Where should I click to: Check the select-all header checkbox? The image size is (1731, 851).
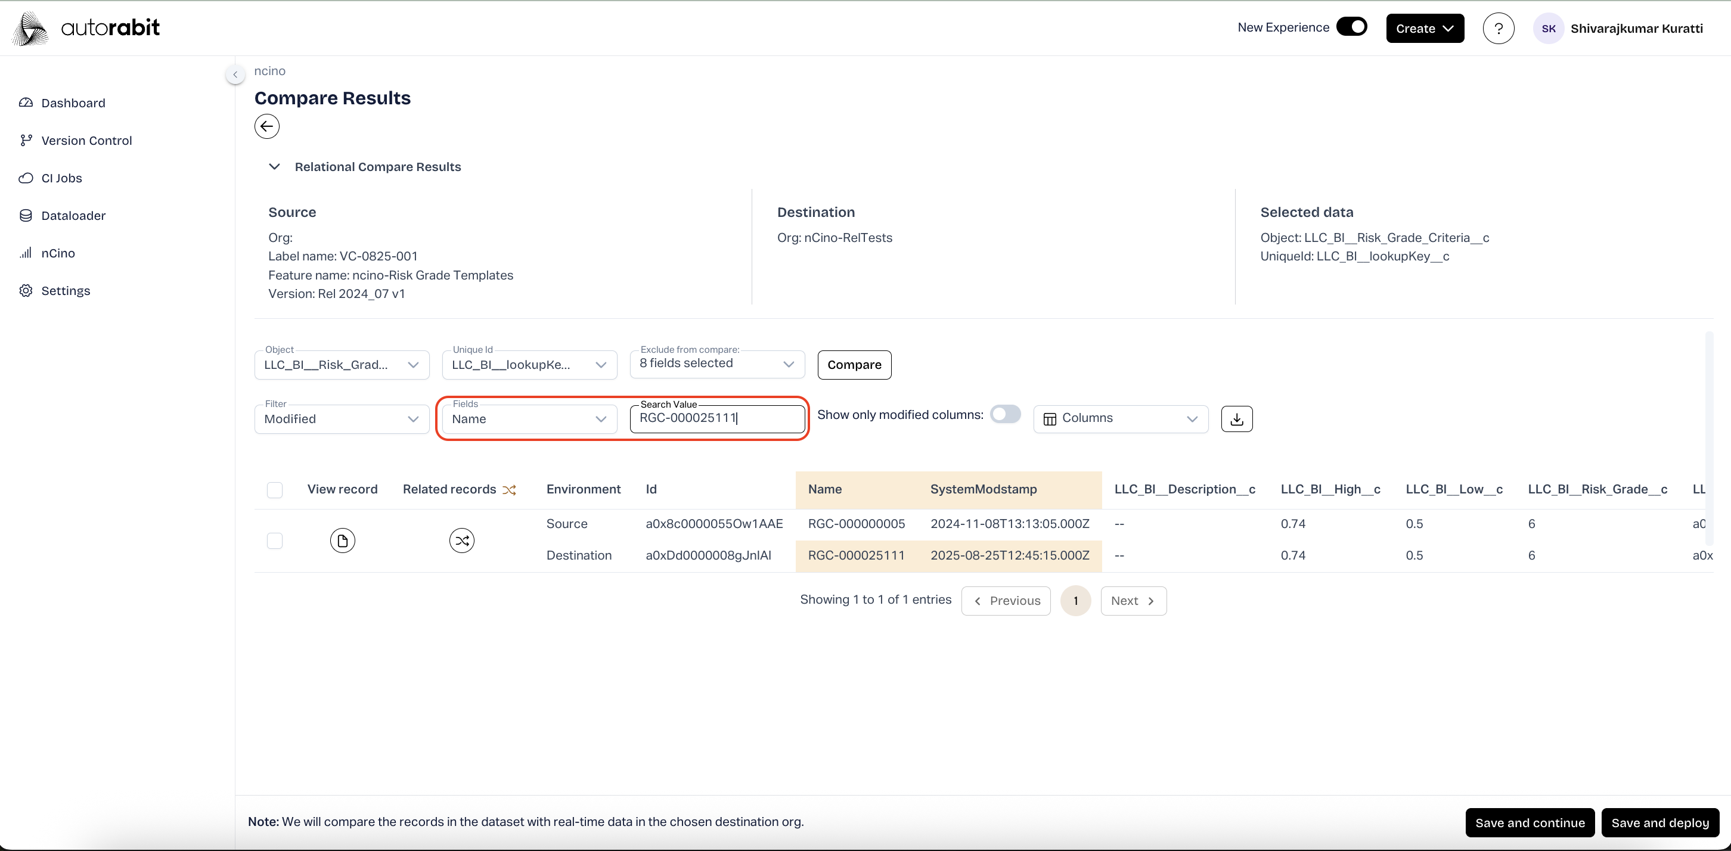pyautogui.click(x=275, y=490)
